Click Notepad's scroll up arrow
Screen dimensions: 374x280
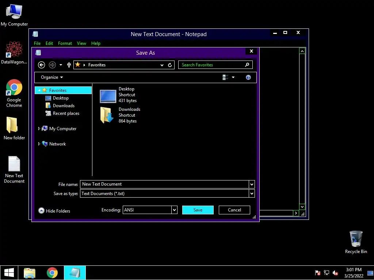point(302,51)
